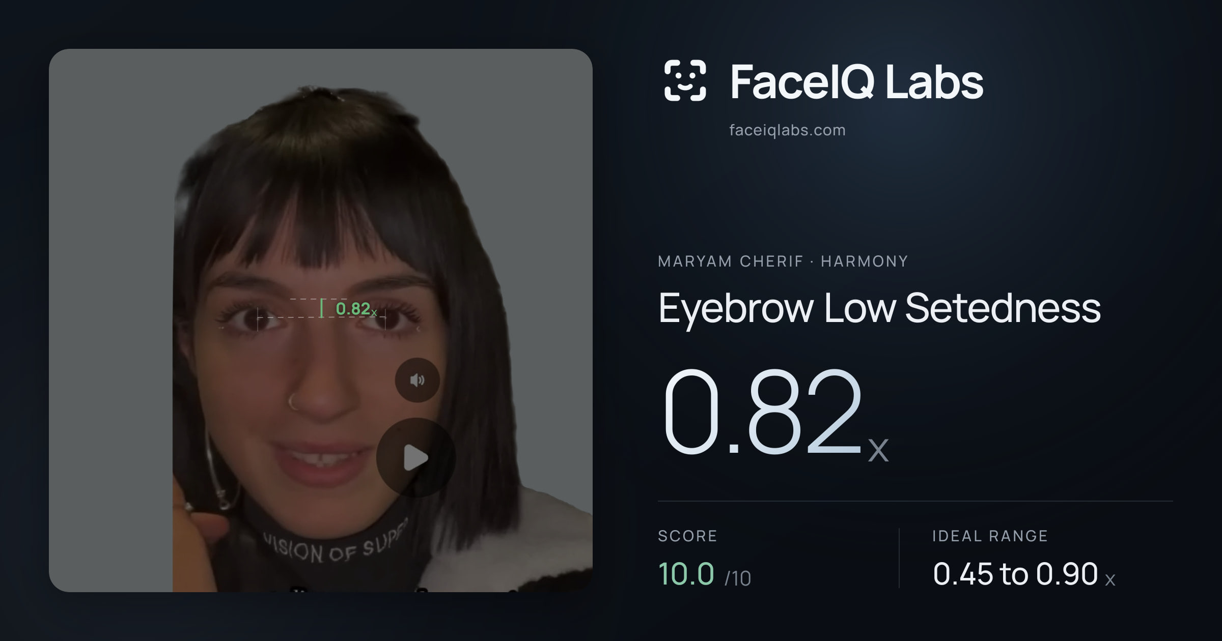Click the green 0.82x overlay on the face
The width and height of the screenshot is (1222, 641).
pos(356,309)
